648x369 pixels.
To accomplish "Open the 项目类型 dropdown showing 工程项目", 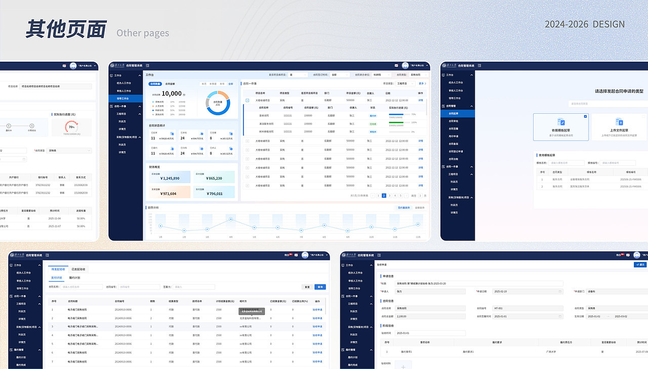I will tap(406, 83).
